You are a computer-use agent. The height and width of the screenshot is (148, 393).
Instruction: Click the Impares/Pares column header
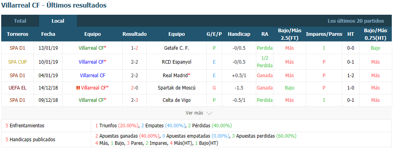click(x=324, y=34)
